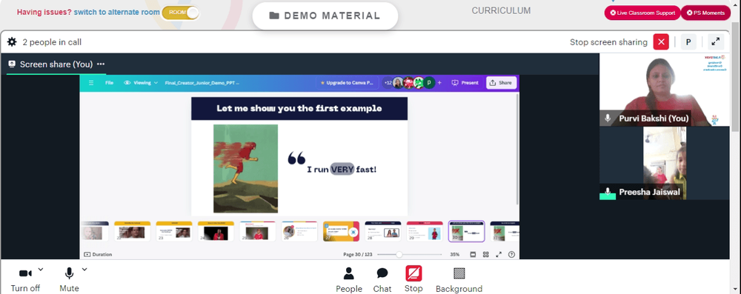Enter Canva fullscreen via arrows icon
This screenshot has width=741, height=294.
click(499, 254)
